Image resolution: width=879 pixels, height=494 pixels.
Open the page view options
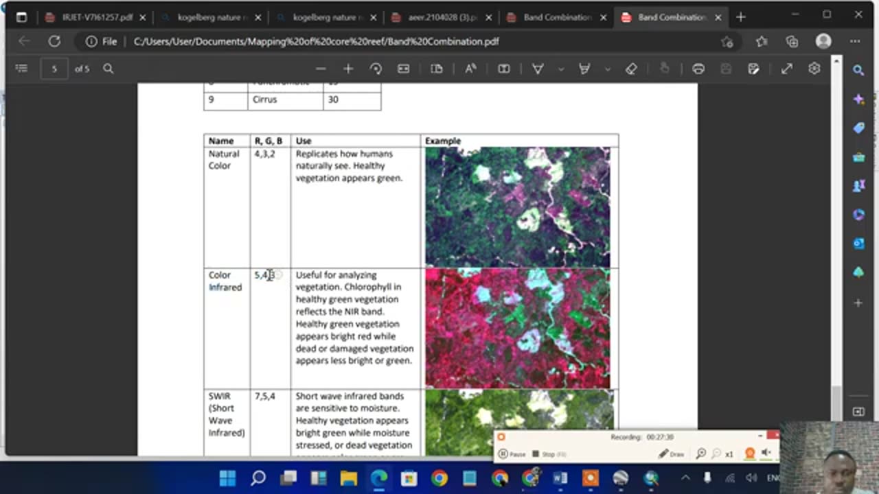click(x=437, y=69)
